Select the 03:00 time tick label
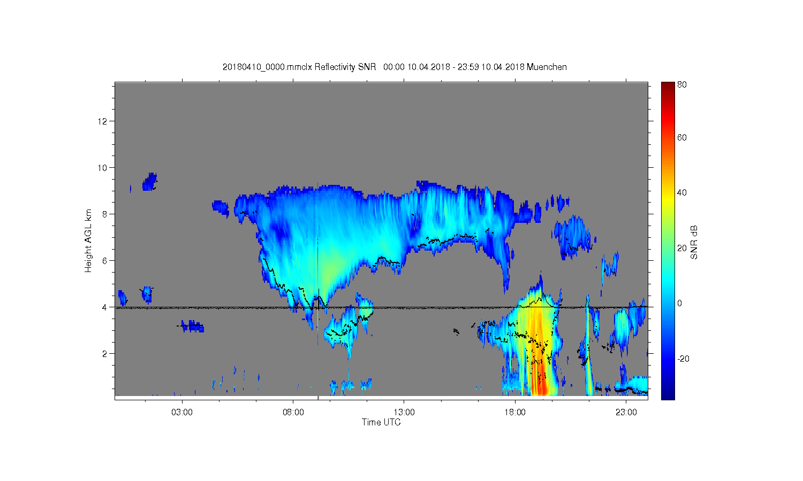 click(182, 413)
